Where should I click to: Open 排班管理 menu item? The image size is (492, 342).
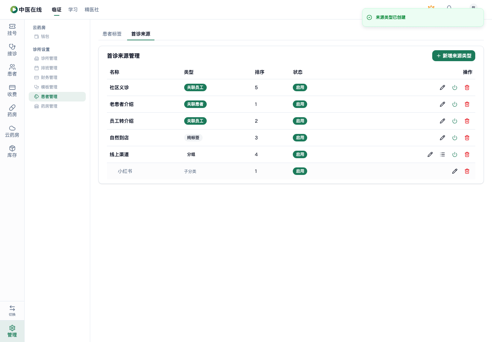(57, 68)
